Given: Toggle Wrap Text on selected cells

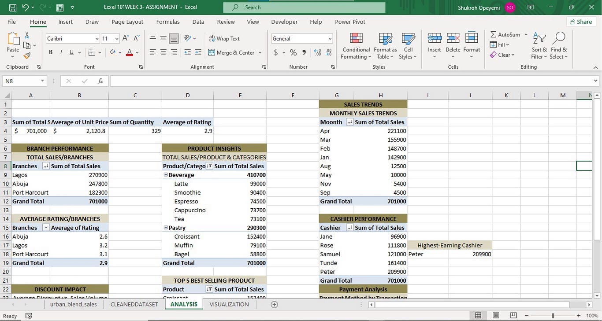Looking at the screenshot, I should [224, 39].
